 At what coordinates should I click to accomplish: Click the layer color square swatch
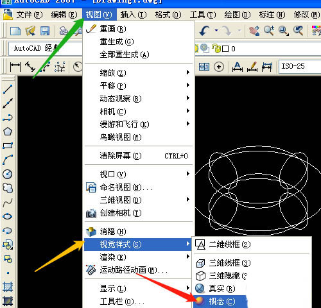tap(225, 49)
